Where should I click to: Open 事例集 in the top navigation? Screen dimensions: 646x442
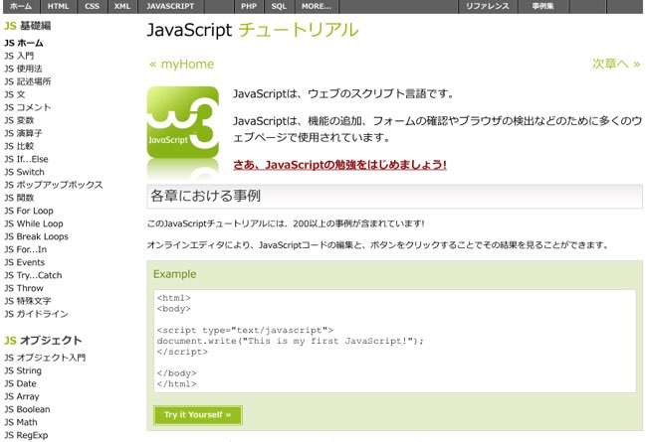click(x=543, y=6)
